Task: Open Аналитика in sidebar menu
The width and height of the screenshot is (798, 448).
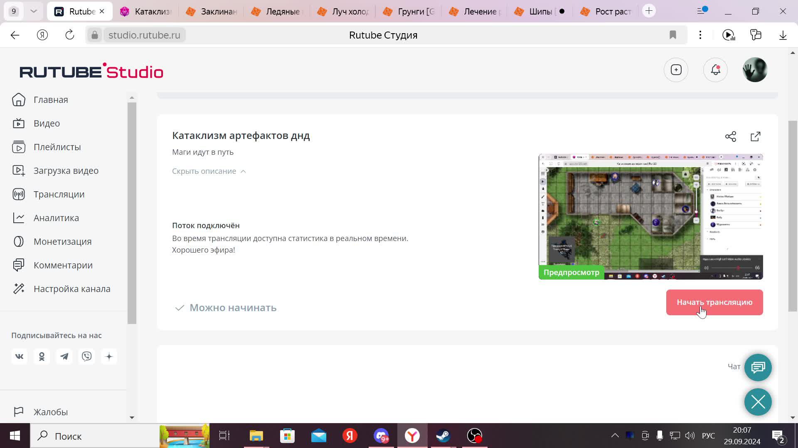Action: pos(56,218)
